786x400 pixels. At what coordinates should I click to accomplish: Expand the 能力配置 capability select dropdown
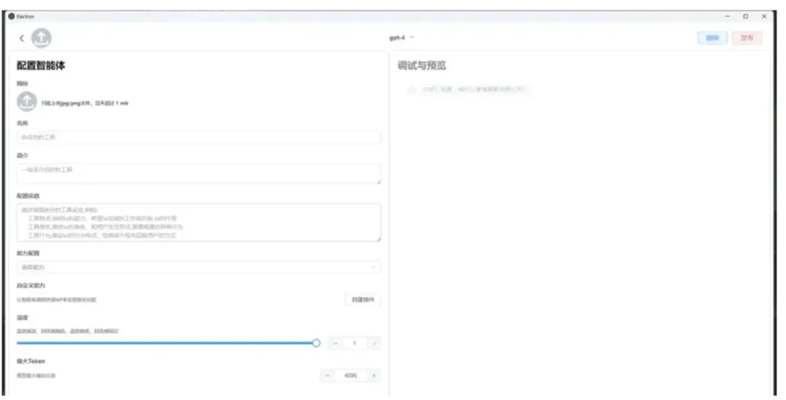198,267
